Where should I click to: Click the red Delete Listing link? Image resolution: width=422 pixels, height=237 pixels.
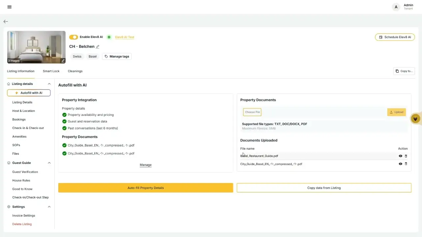pos(22,224)
